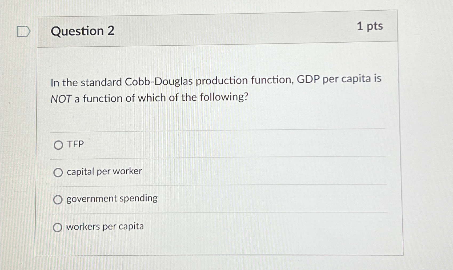The image size is (453, 270).
Task: Click the capital per worker answer text
Action: 104,172
